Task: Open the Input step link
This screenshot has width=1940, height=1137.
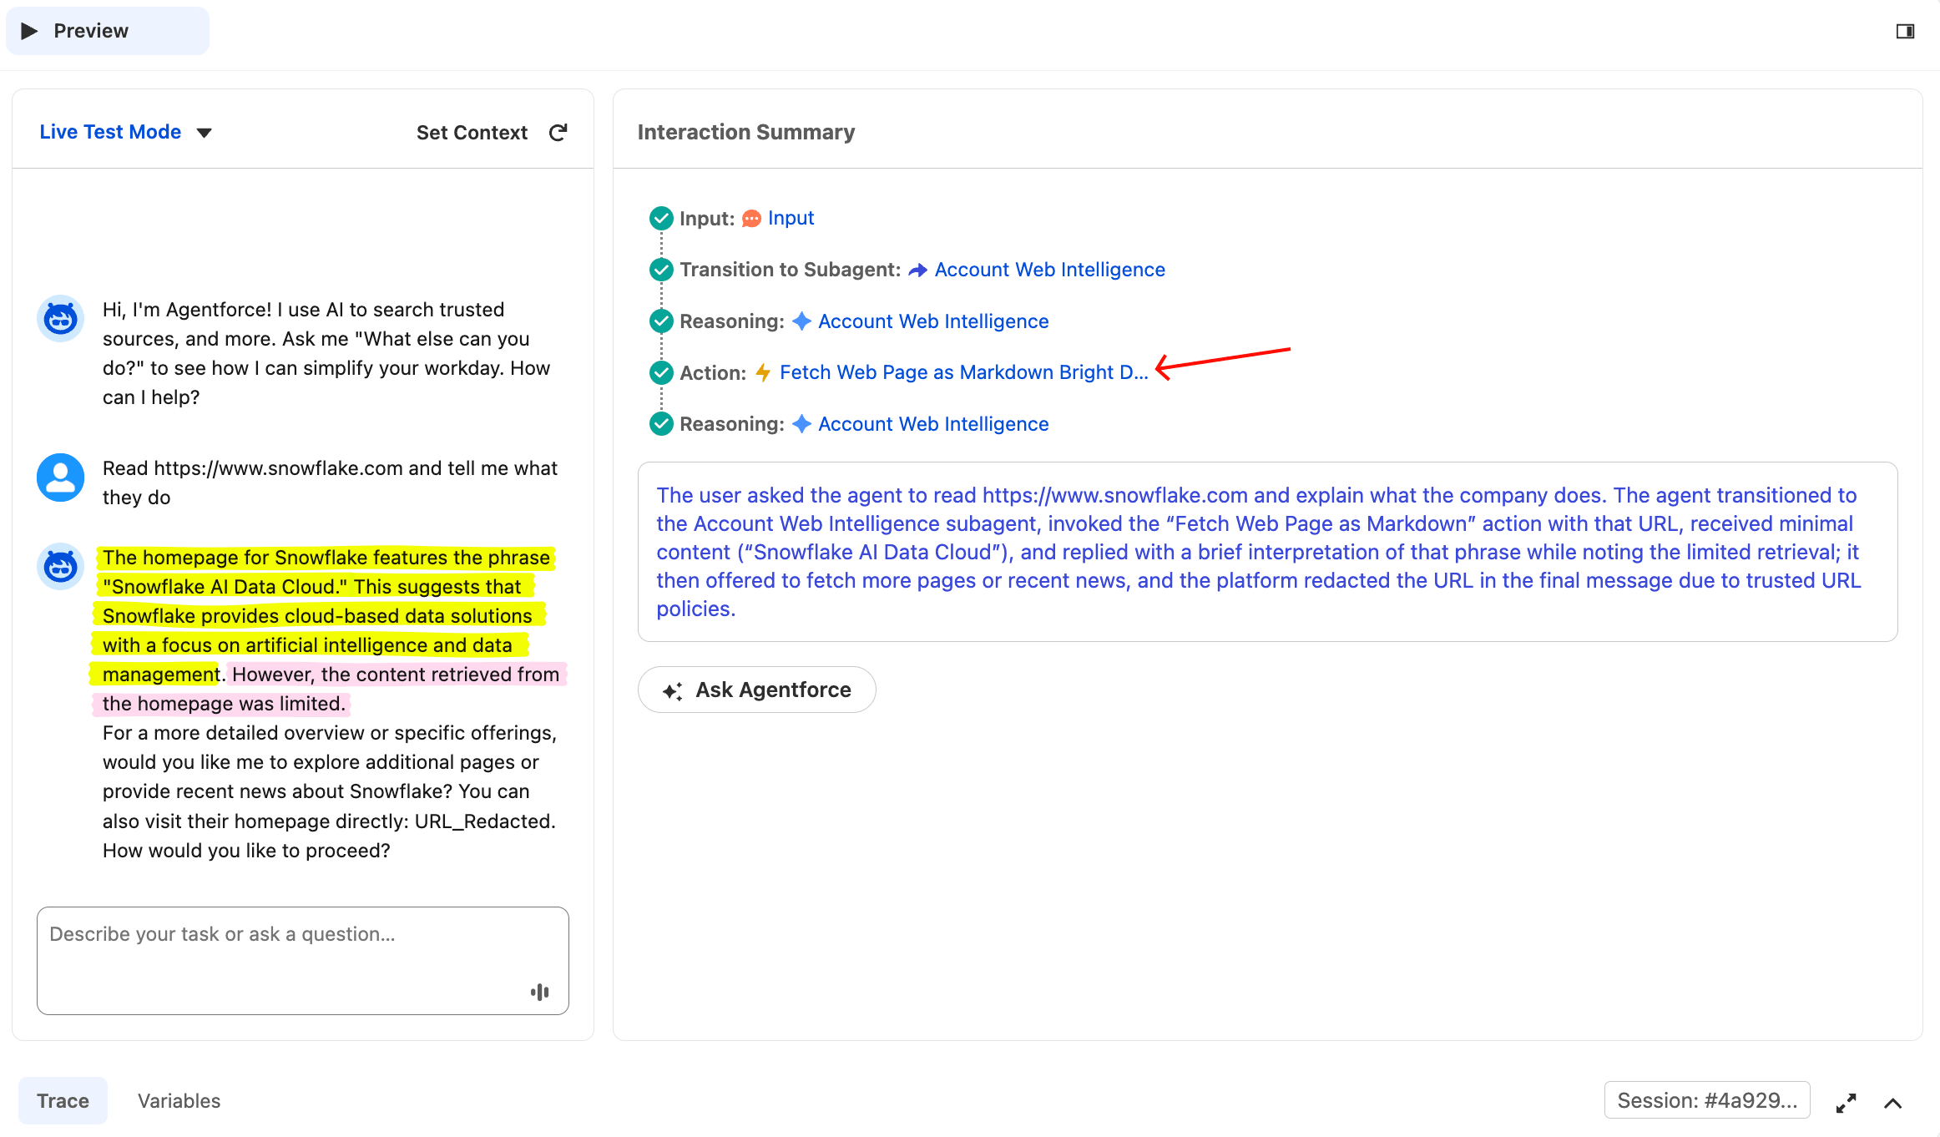Action: (x=791, y=218)
